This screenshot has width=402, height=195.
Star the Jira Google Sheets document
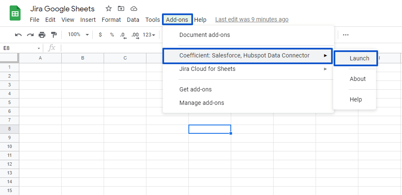(x=109, y=9)
